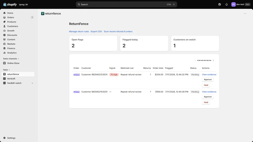Click the Customers on watch card

tap(195, 44)
